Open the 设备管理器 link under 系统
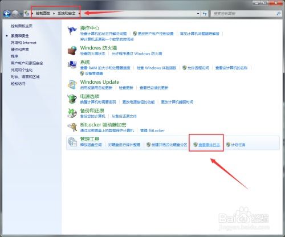 [x=94, y=73]
